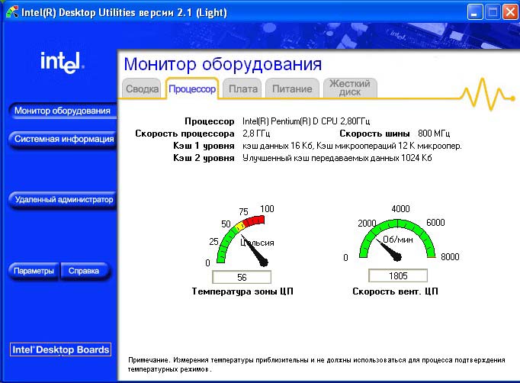Open the Сводка tab
The width and height of the screenshot is (520, 383).
142,89
